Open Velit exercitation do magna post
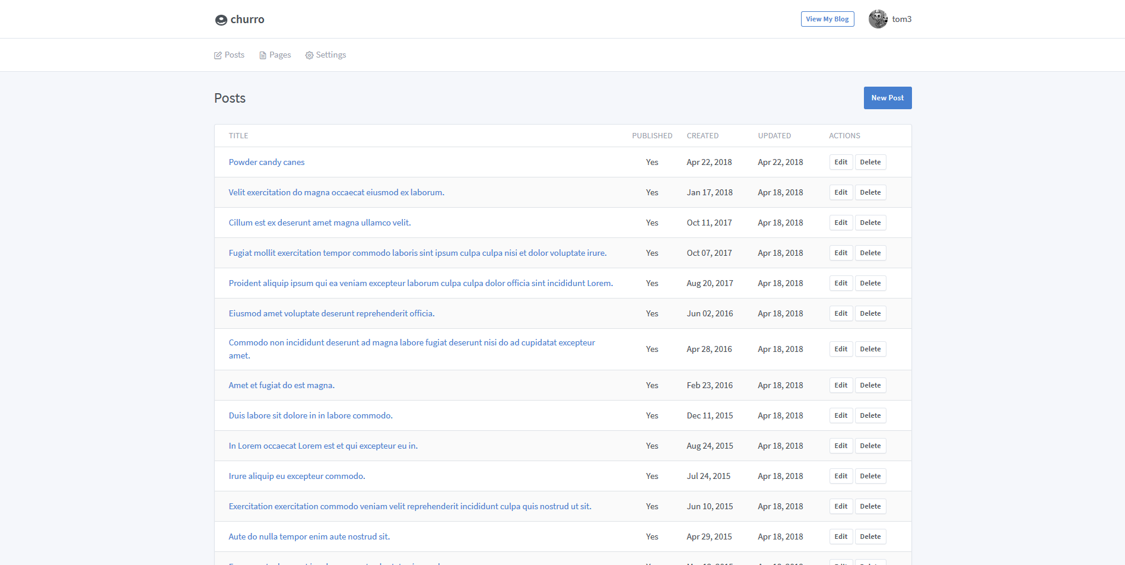The image size is (1125, 565). click(336, 192)
